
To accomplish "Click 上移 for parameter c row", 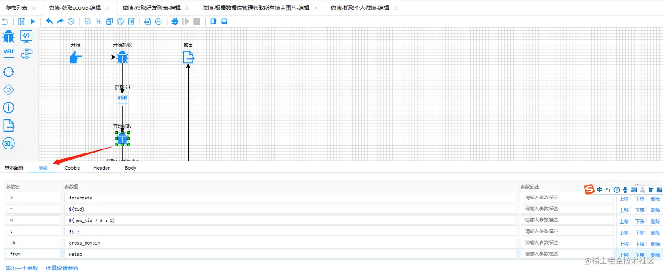I will coord(624,232).
